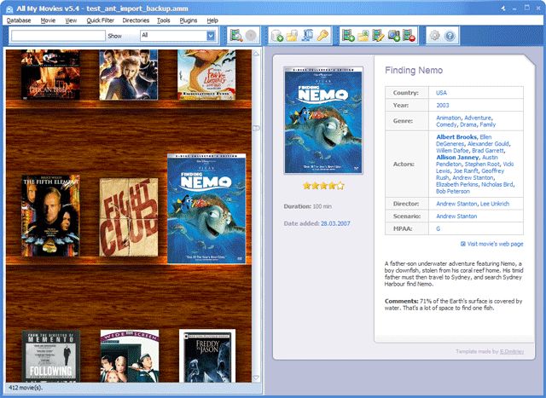Screen dimensions: 546x398
Task: Open the Quick Filter menu
Action: pos(100,20)
